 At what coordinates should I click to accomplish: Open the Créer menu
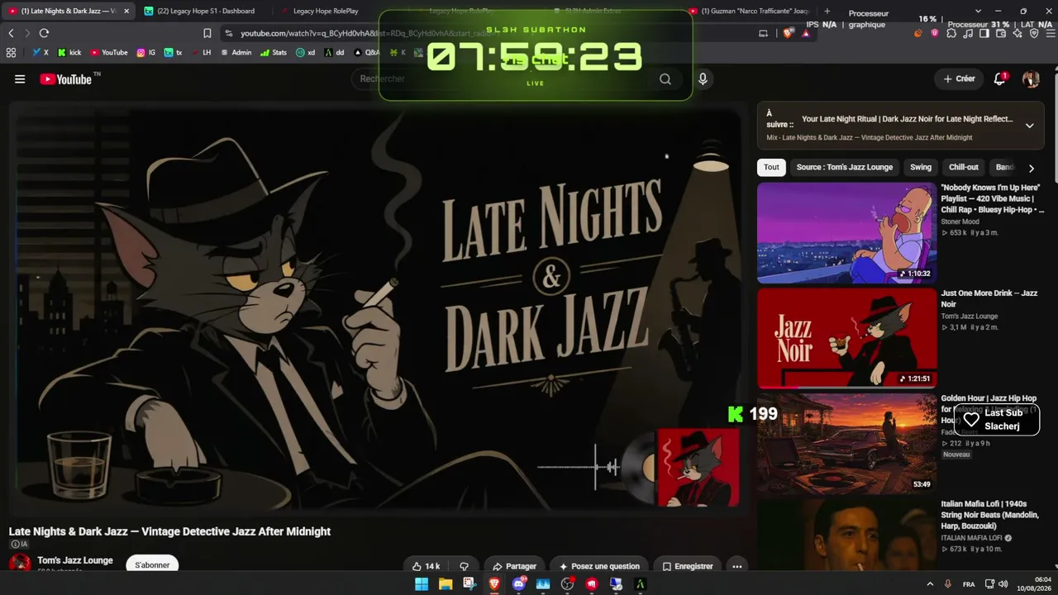[x=960, y=79]
